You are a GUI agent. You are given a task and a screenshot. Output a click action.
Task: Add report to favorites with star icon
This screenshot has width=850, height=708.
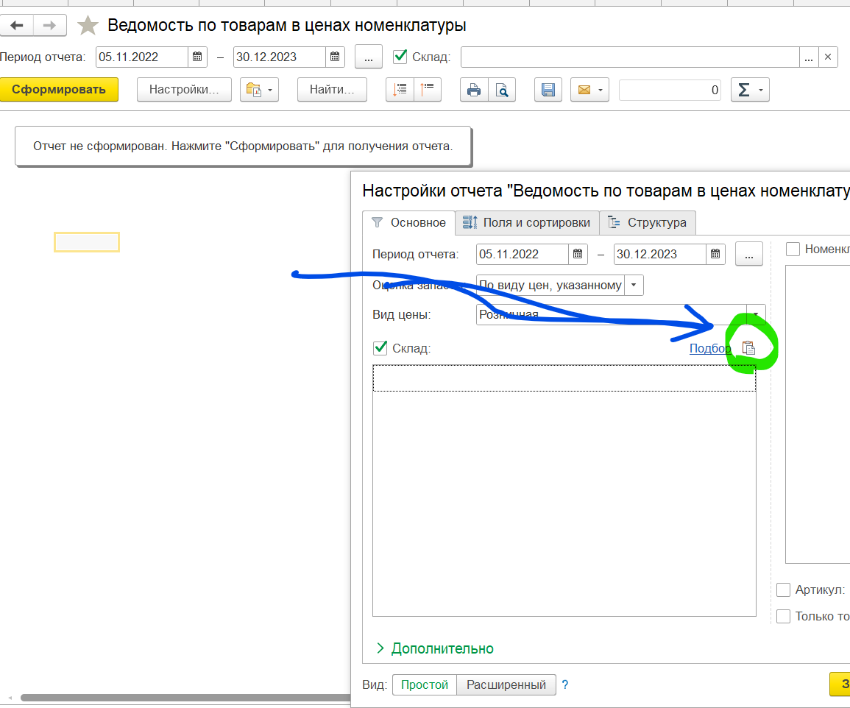click(88, 26)
